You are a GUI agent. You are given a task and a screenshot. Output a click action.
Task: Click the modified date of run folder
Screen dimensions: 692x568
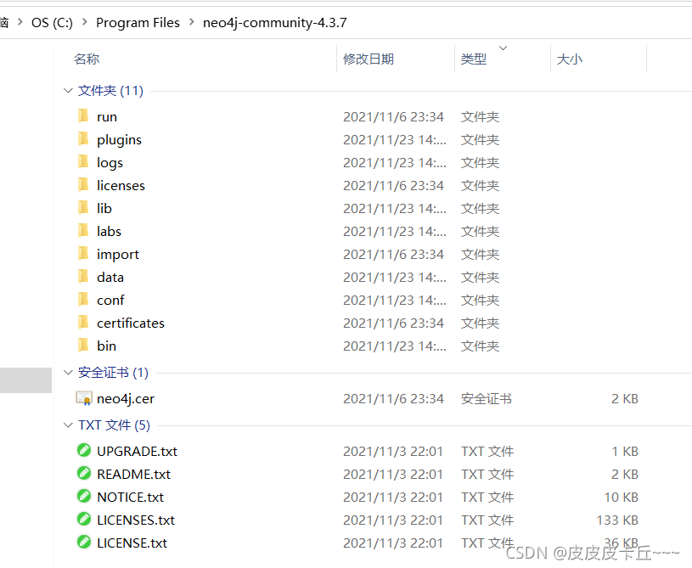393,116
